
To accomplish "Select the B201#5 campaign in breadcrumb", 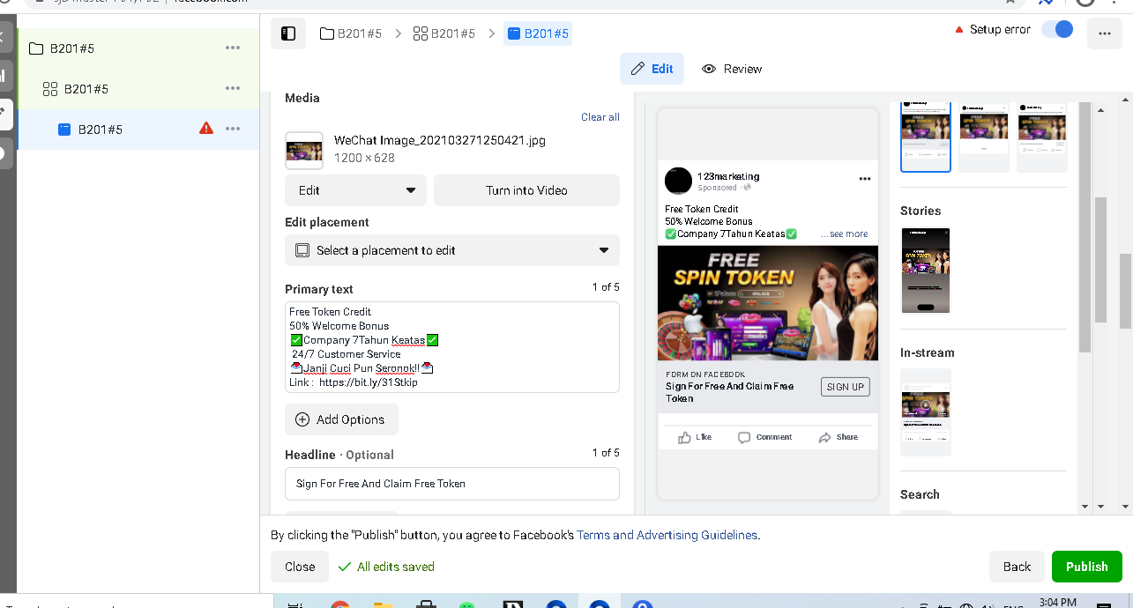I will pyautogui.click(x=351, y=33).
